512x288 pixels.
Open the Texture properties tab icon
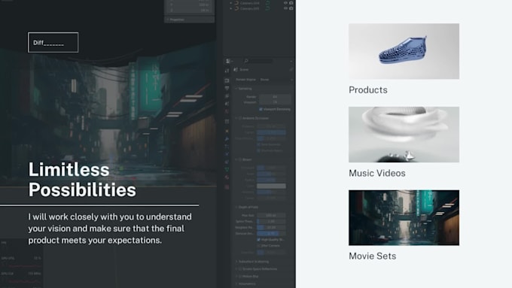point(227,187)
